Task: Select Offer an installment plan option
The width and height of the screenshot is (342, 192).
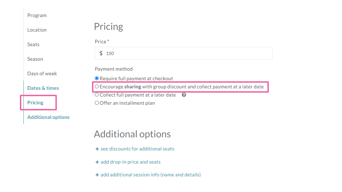Action: 97,103
